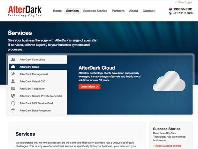Select AfterDark Secure Private Networks tab
Viewport: 198px width, 149px height.
point(37,96)
